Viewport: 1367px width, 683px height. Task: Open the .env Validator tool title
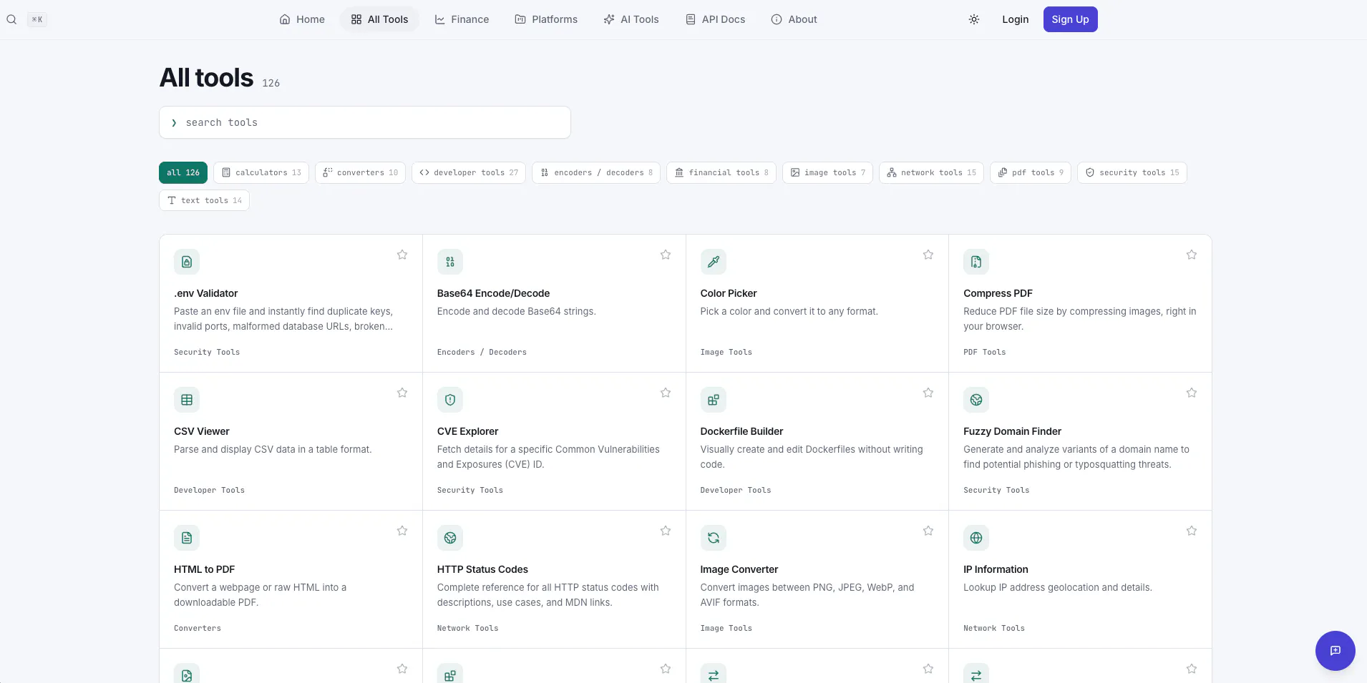pyautogui.click(x=206, y=293)
